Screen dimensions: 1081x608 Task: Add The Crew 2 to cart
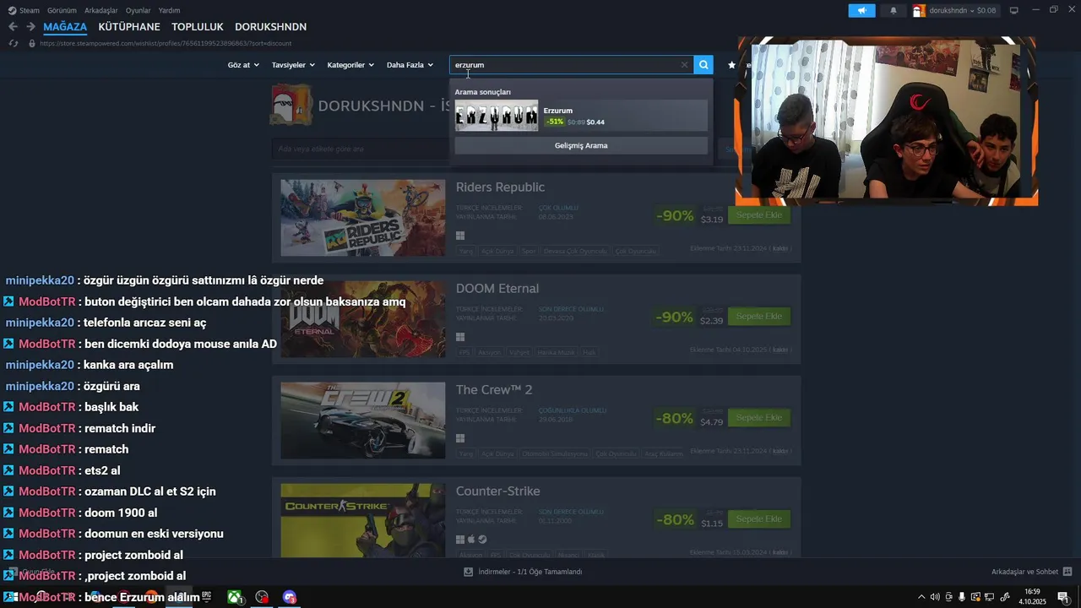coord(758,417)
